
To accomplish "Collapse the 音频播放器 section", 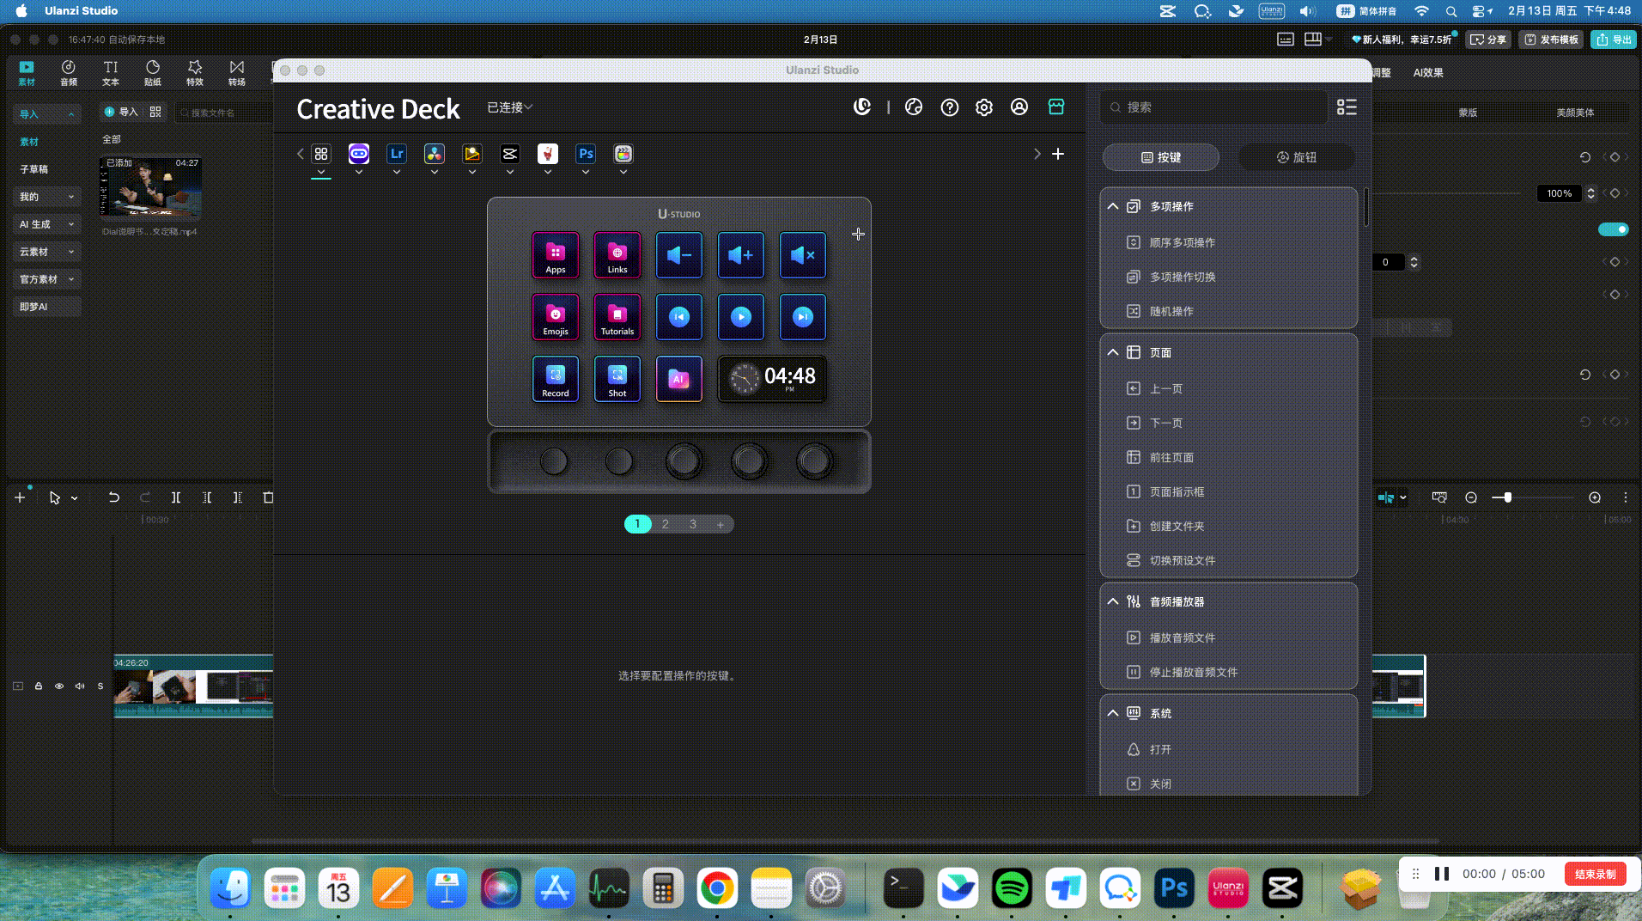I will click(x=1113, y=602).
